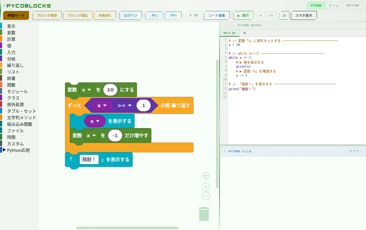
Task: Add a new file tab with plus icon
Action: [244, 33]
